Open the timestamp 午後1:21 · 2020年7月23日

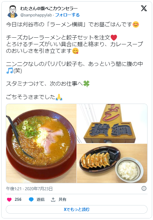(x=29, y=189)
